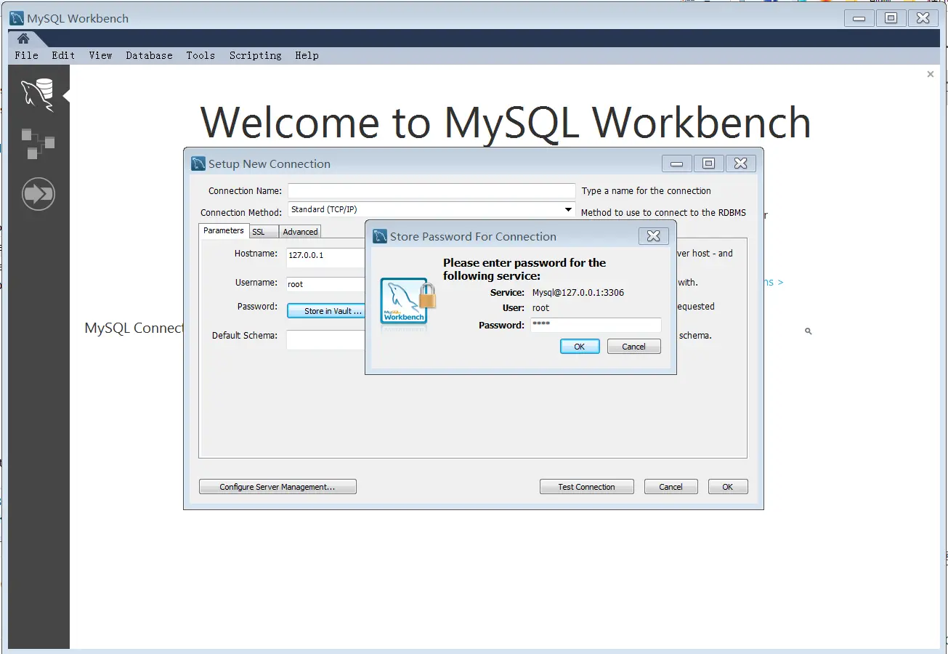Confirm the password with the OK button
This screenshot has height=654, width=948.
coord(580,347)
